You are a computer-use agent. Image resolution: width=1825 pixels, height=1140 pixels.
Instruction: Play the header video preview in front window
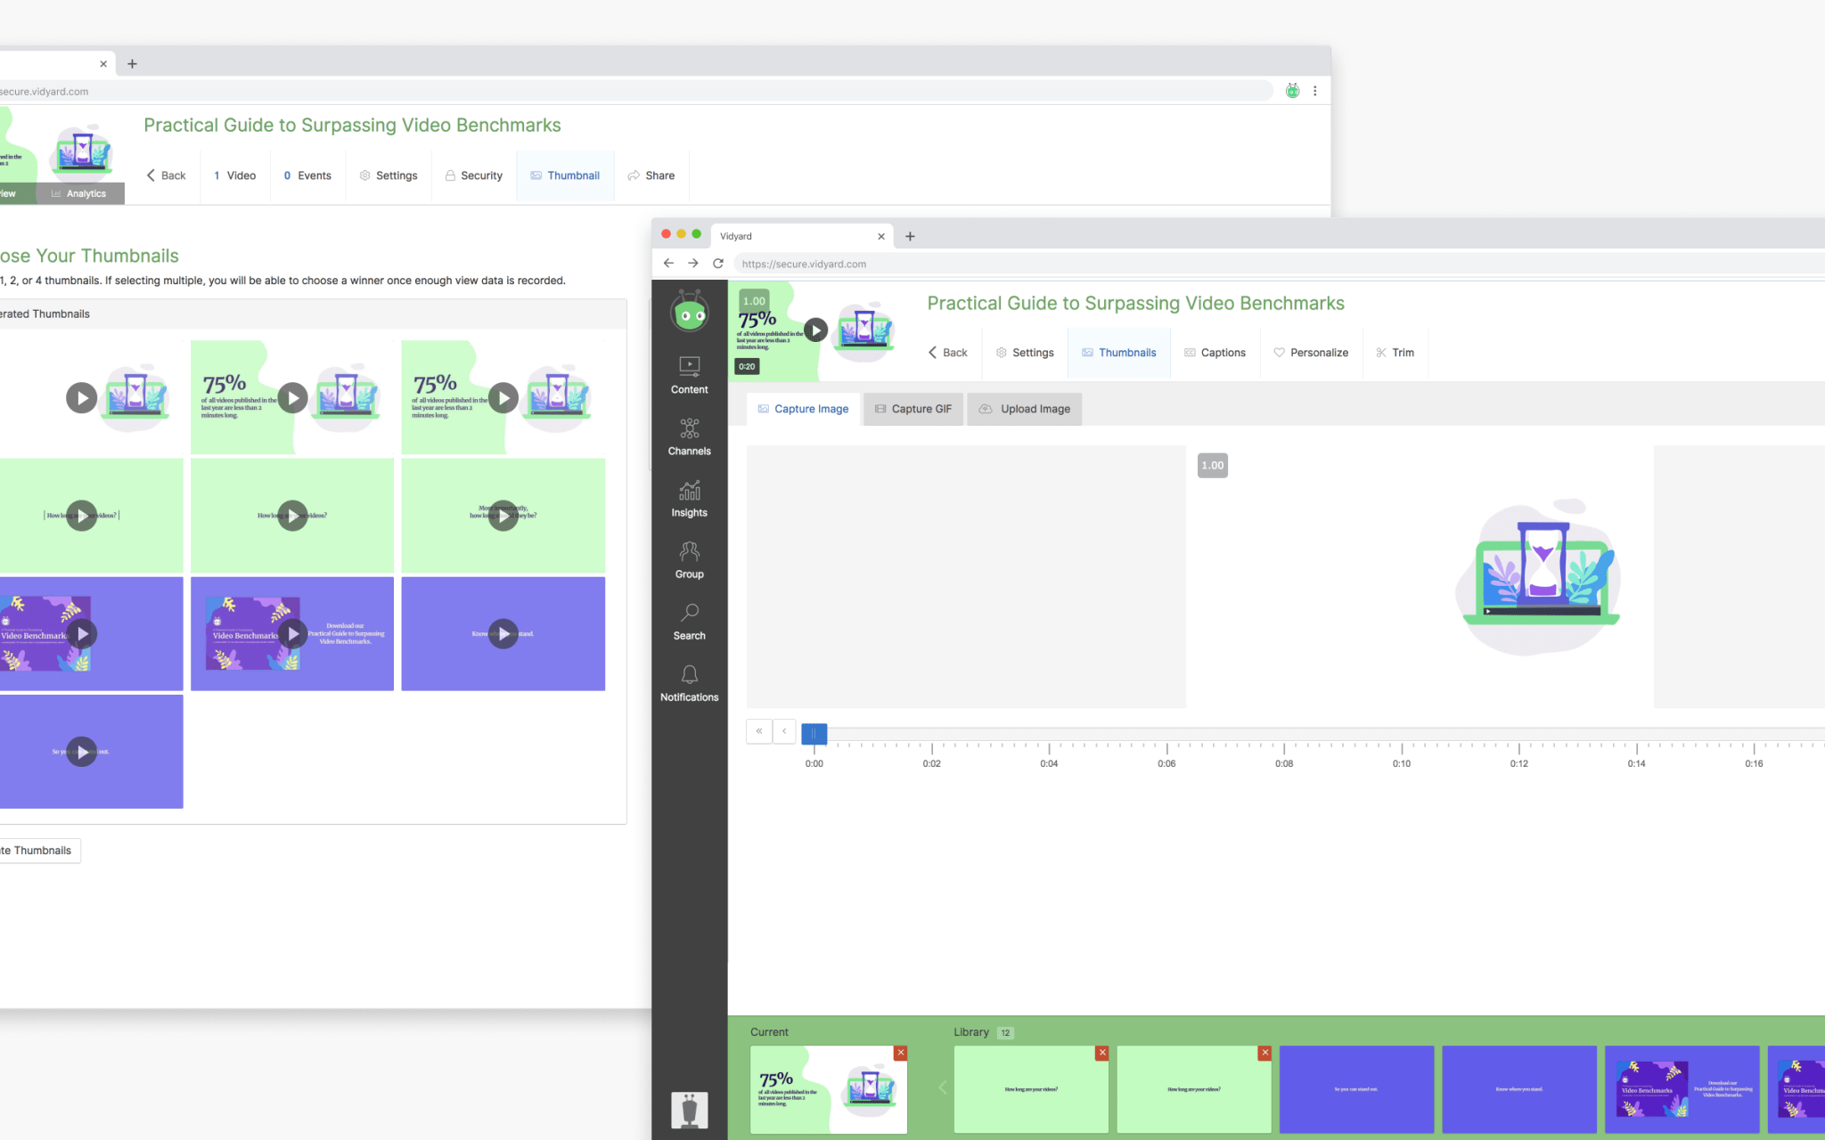point(815,330)
